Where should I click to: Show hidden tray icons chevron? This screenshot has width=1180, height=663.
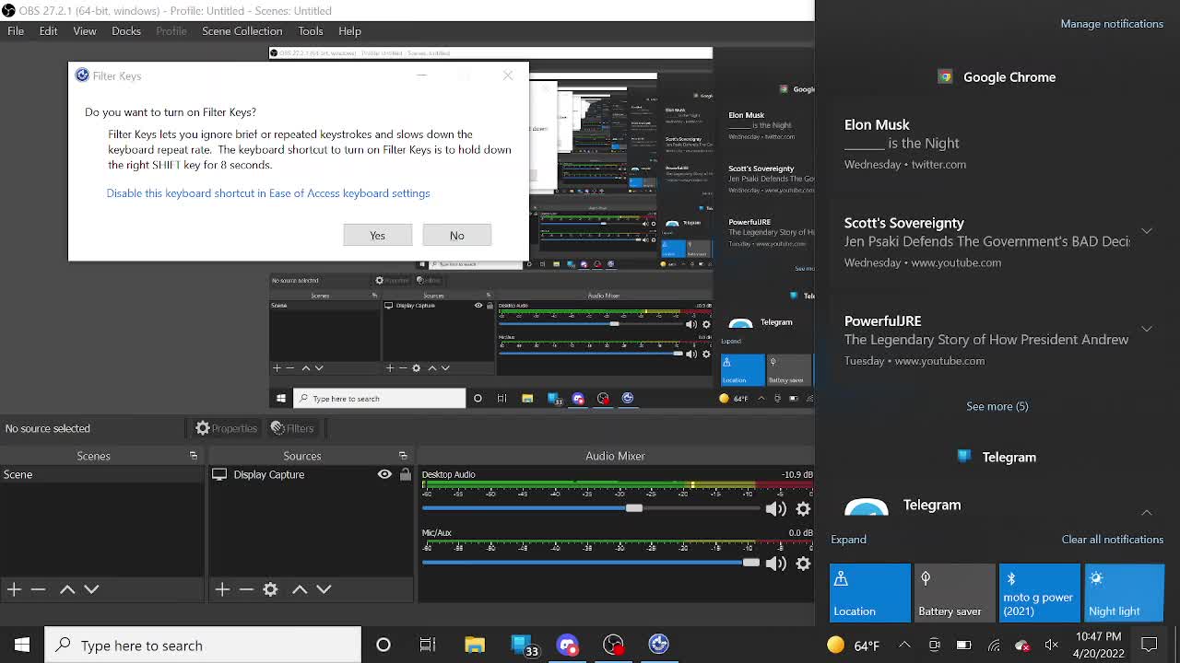tap(904, 645)
